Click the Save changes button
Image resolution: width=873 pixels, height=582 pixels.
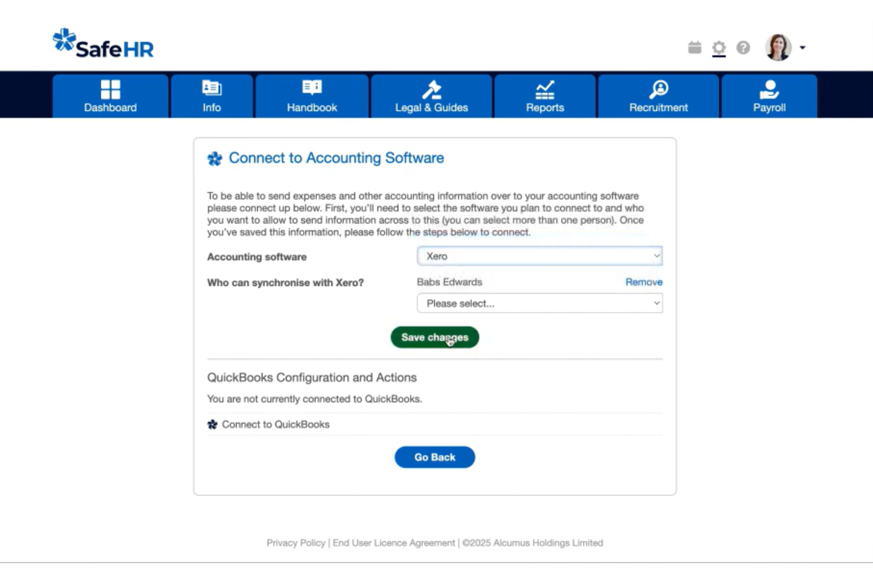pyautogui.click(x=435, y=337)
